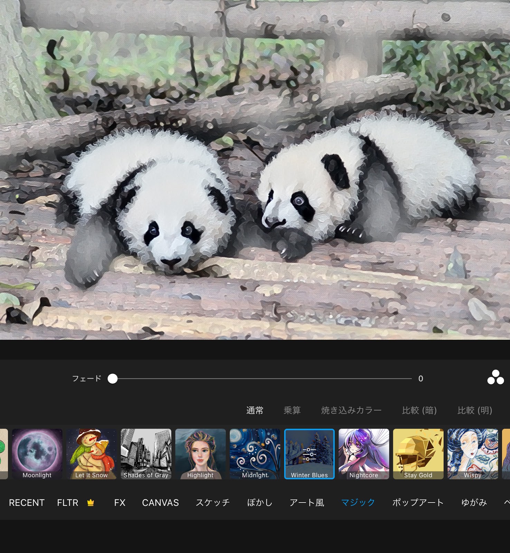Apply the Nightcore filter
Image resolution: width=510 pixels, height=553 pixels.
[x=364, y=454]
